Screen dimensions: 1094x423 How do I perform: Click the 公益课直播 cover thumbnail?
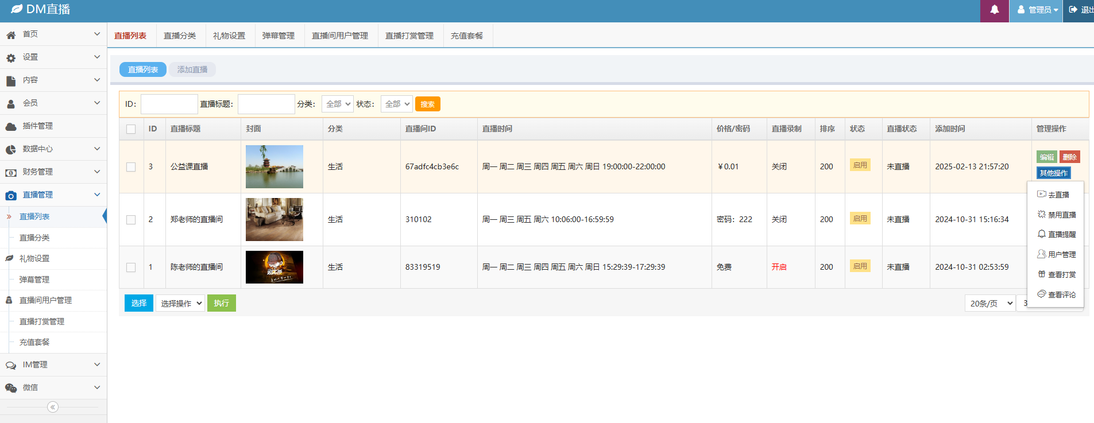(275, 166)
